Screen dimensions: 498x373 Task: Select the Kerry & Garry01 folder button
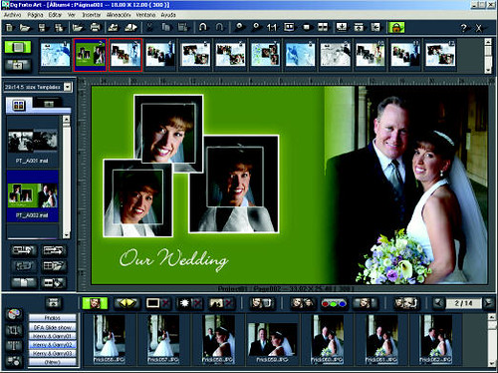pos(53,336)
